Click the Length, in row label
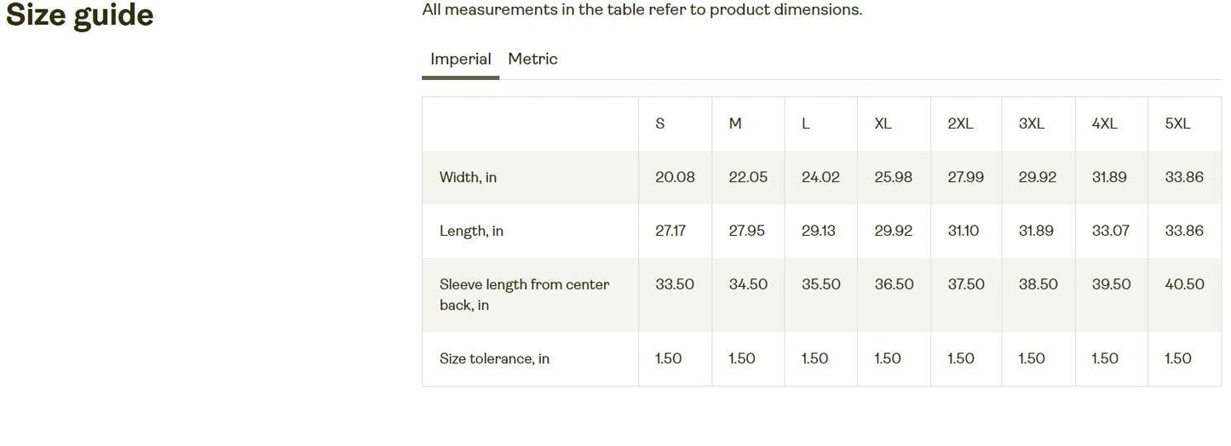Viewport: 1231px width, 446px height. 471,231
